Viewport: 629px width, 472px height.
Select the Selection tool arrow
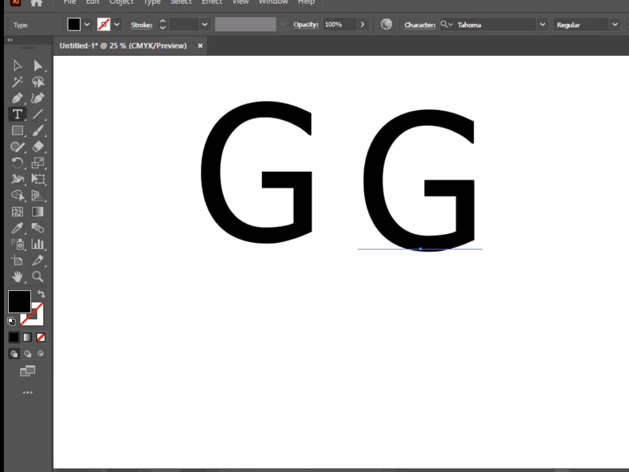17,66
